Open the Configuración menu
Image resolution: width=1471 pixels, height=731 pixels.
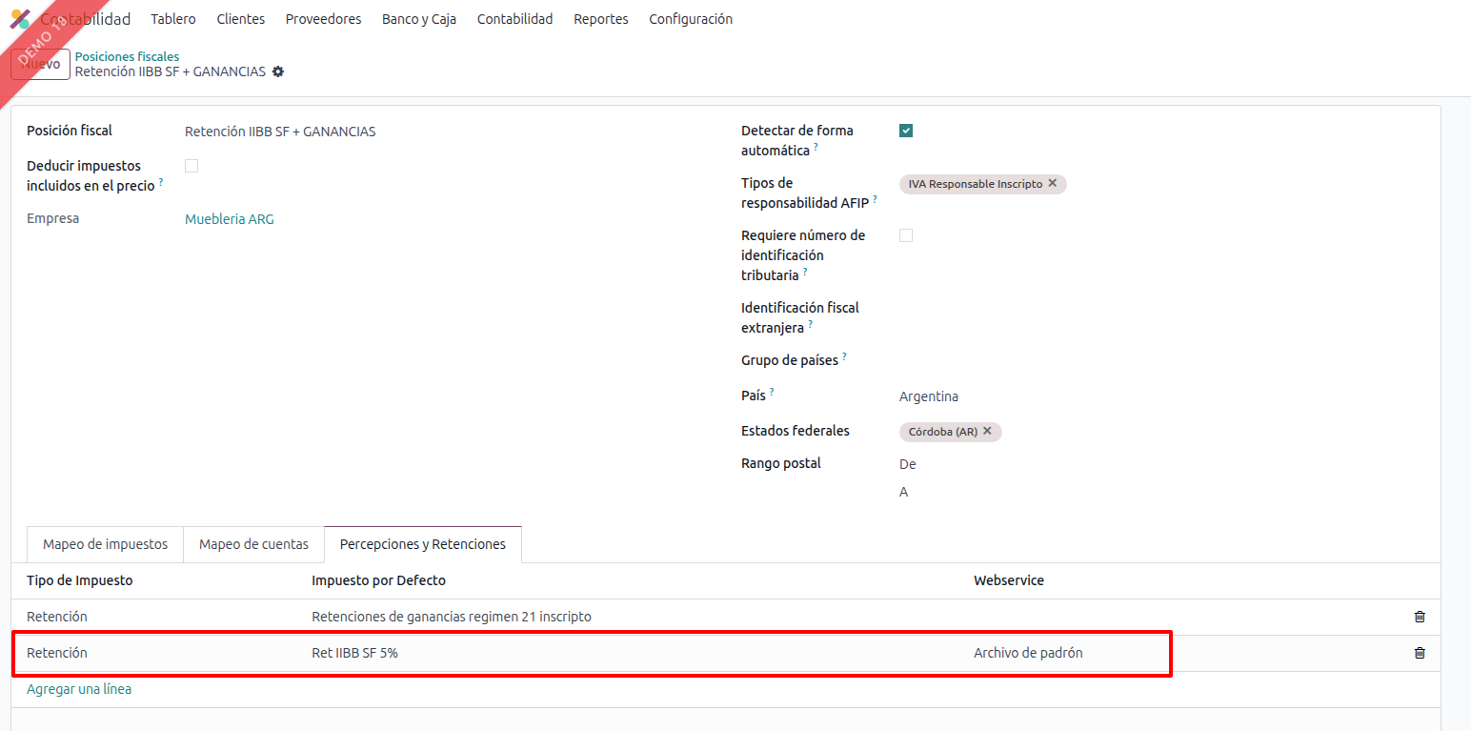click(x=691, y=19)
